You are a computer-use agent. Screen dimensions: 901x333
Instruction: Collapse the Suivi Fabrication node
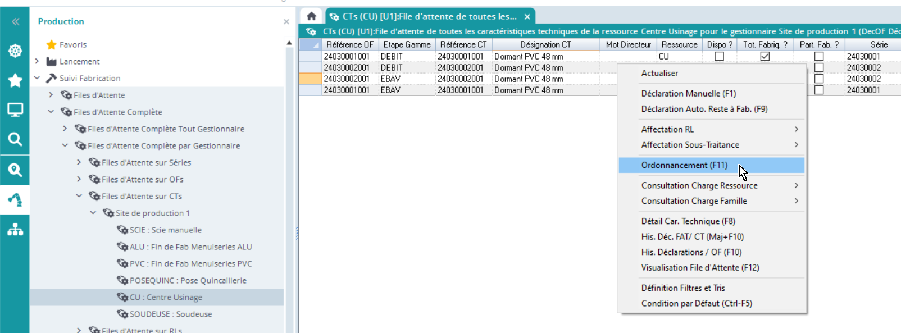tap(37, 78)
